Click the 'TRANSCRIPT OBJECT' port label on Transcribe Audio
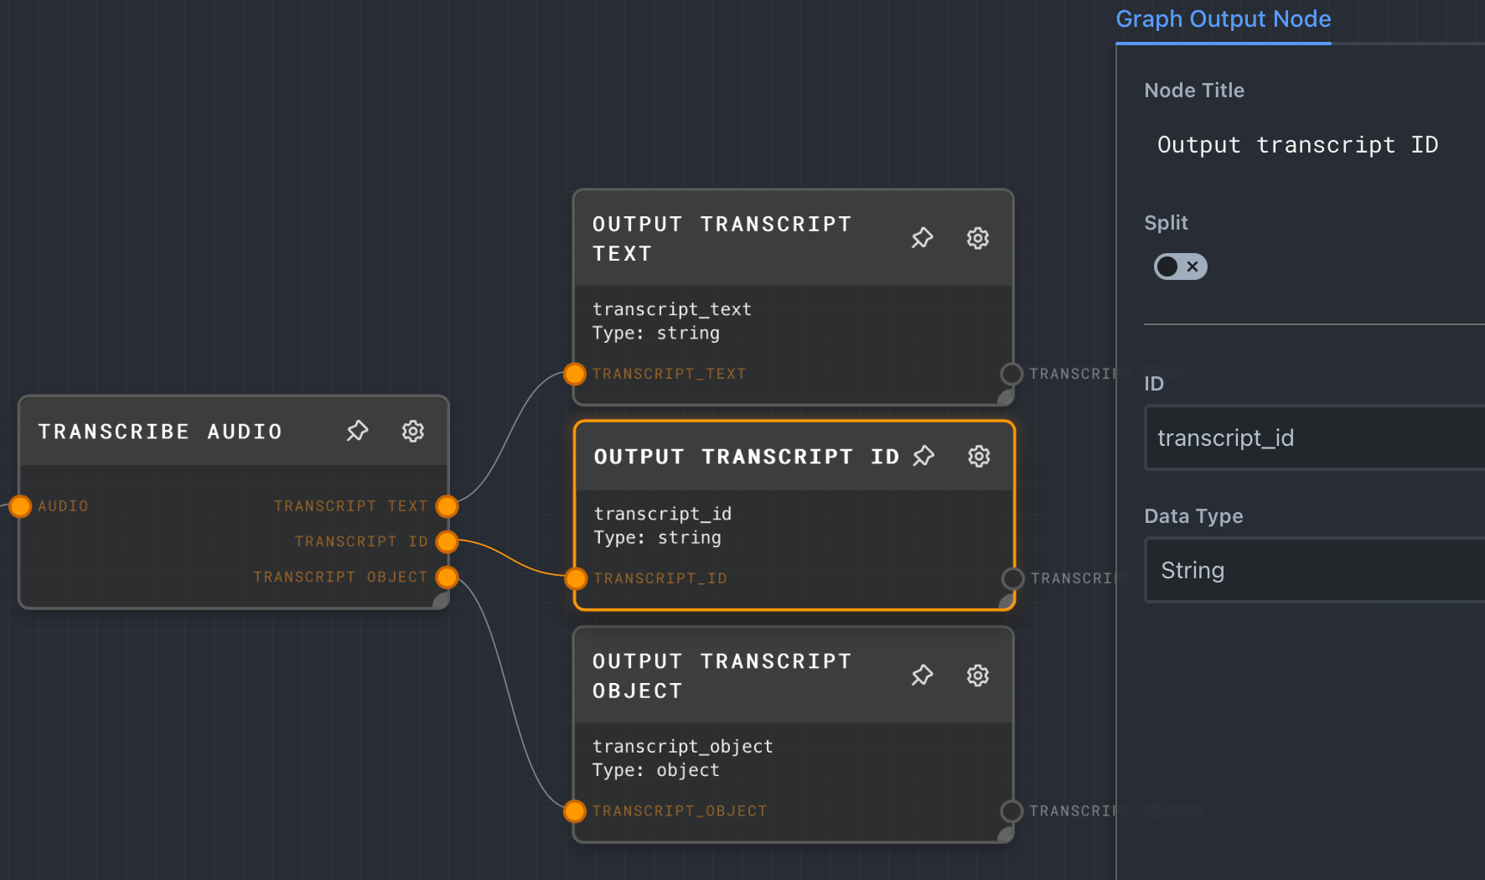The width and height of the screenshot is (1485, 880). (x=341, y=577)
